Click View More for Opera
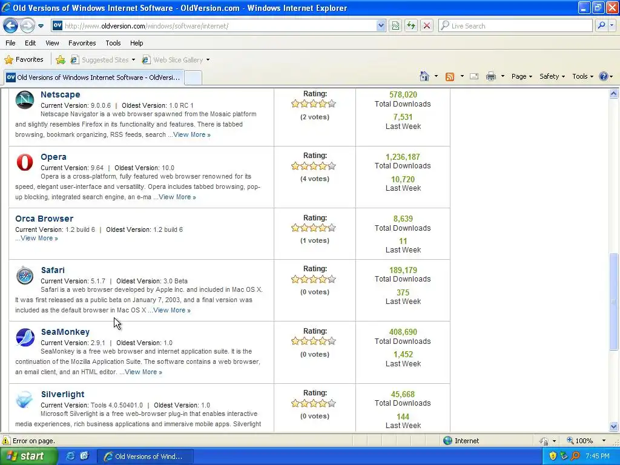Screen dimensions: 620x465 (177, 197)
